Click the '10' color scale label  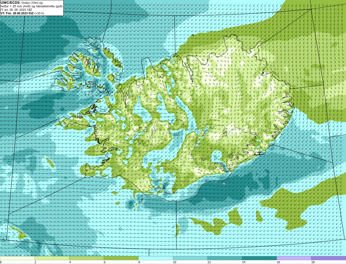[x=175, y=262]
